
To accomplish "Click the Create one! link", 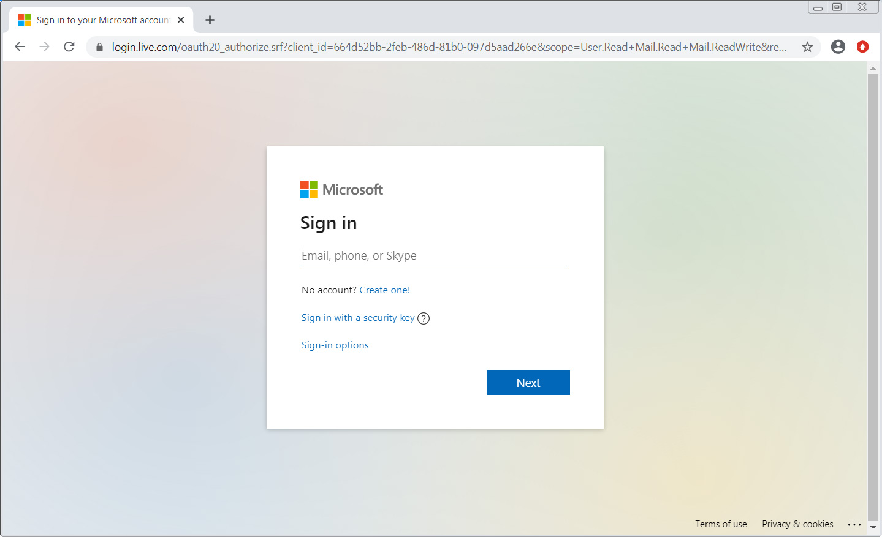I will click(384, 290).
